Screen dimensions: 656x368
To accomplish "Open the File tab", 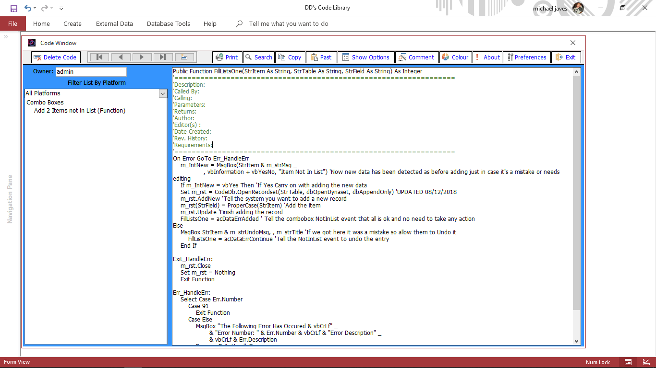I will point(13,23).
